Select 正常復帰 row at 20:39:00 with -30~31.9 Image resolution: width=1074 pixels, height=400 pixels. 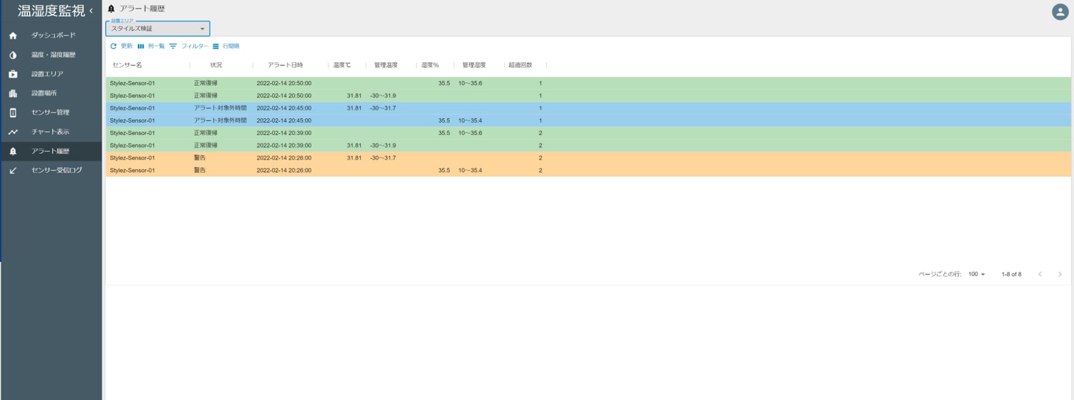588,146
